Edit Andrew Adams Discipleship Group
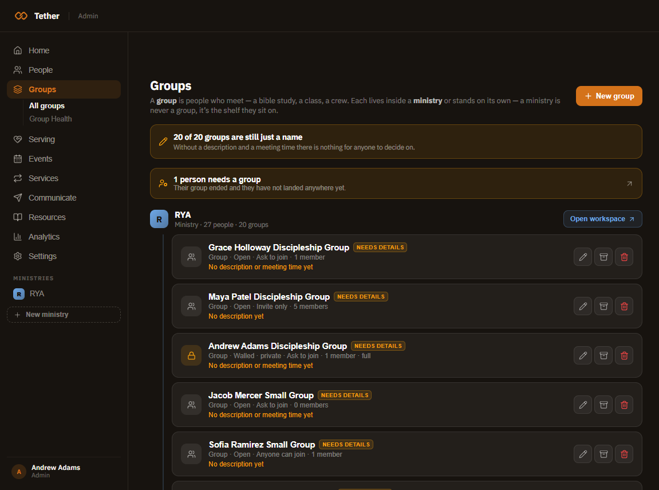This screenshot has width=659, height=490. tap(582, 355)
